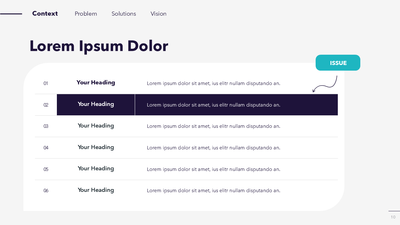
Task: Open the Context tab
Action: pos(45,13)
